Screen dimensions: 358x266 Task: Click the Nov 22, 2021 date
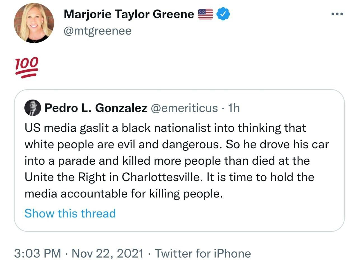[x=108, y=253]
